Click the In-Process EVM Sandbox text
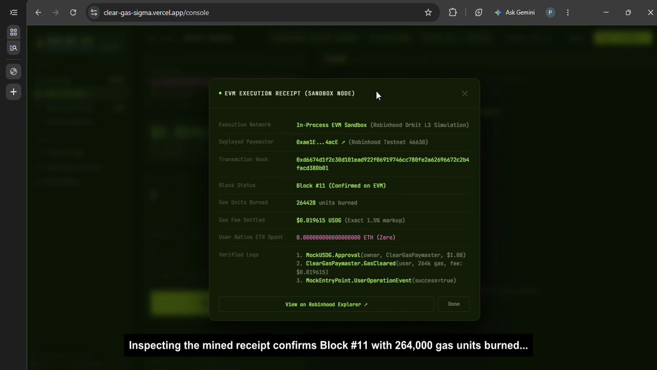This screenshot has width=657, height=370. pos(332,125)
